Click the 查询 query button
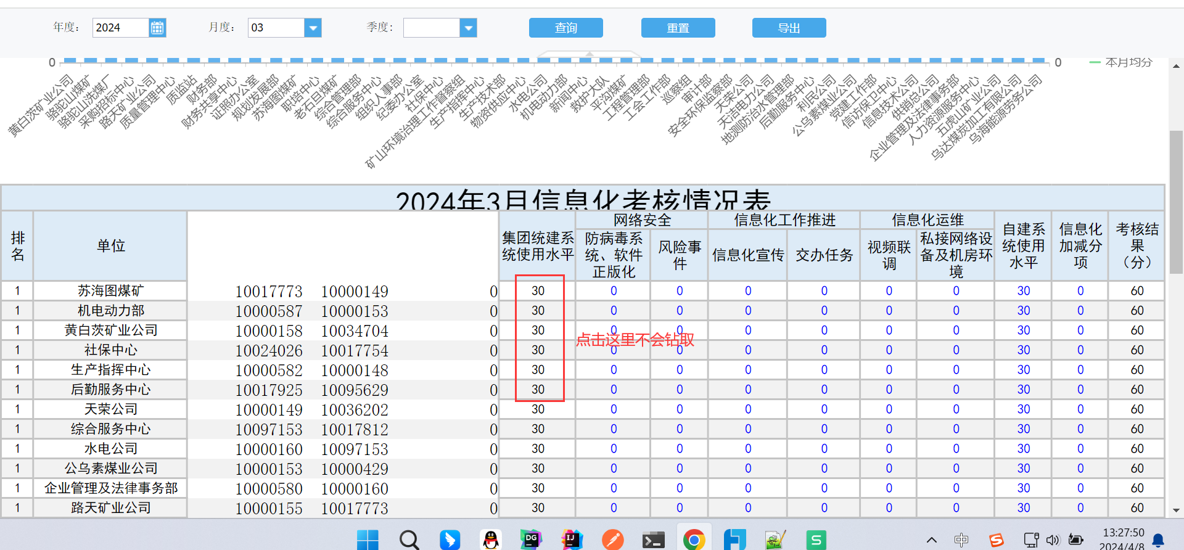The height and width of the screenshot is (550, 1184). point(566,28)
